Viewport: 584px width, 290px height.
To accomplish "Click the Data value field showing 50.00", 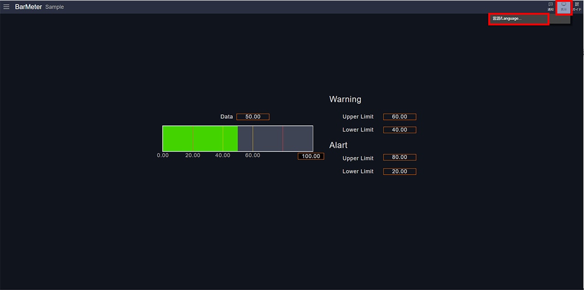I will (253, 117).
